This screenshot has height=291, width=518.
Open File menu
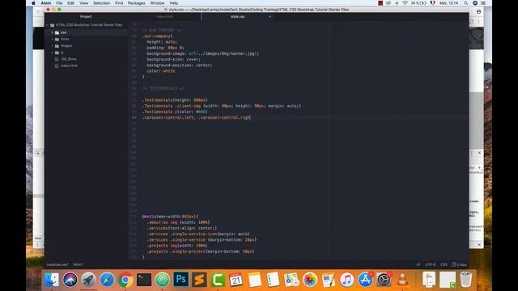pyautogui.click(x=59, y=3)
